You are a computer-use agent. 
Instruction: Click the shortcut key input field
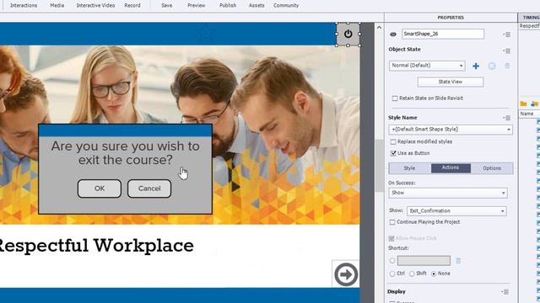[x=424, y=261]
